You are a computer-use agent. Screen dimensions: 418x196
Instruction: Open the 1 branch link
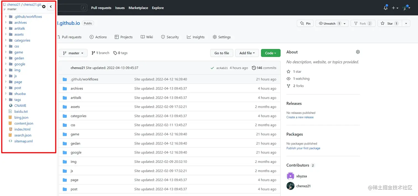(100, 53)
